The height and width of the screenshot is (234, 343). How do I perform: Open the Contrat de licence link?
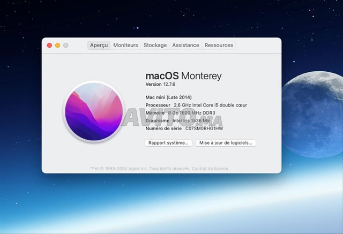[210, 169]
